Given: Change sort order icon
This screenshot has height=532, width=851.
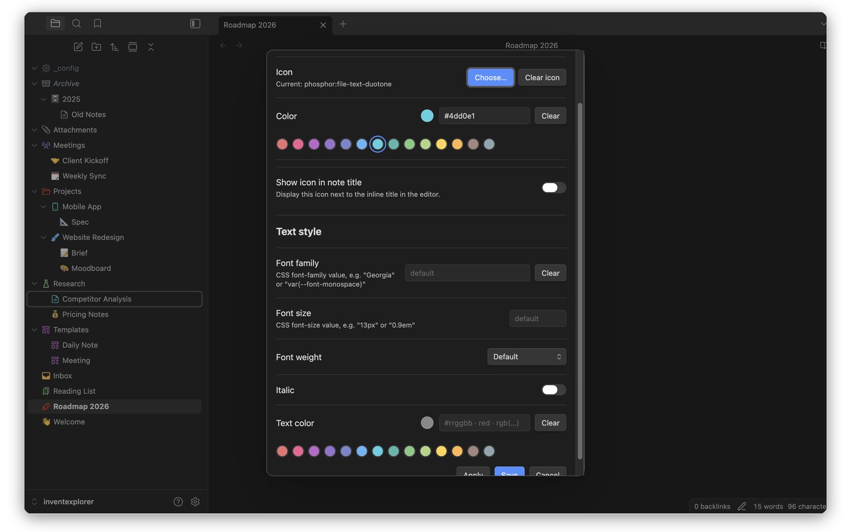Looking at the screenshot, I should tap(114, 47).
